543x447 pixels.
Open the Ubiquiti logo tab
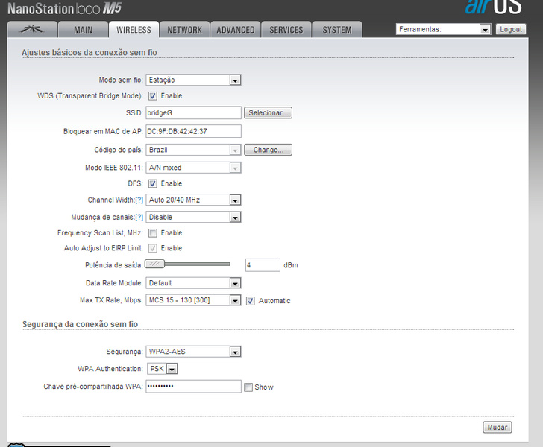click(32, 29)
